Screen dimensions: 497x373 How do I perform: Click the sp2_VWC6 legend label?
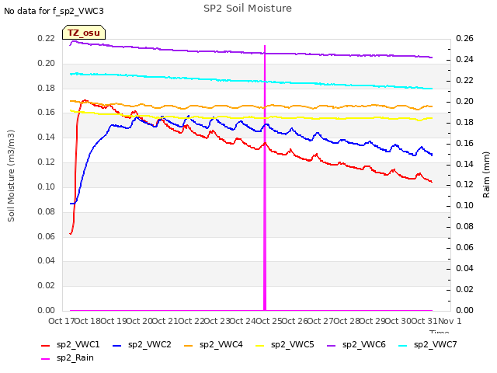(364, 344)
